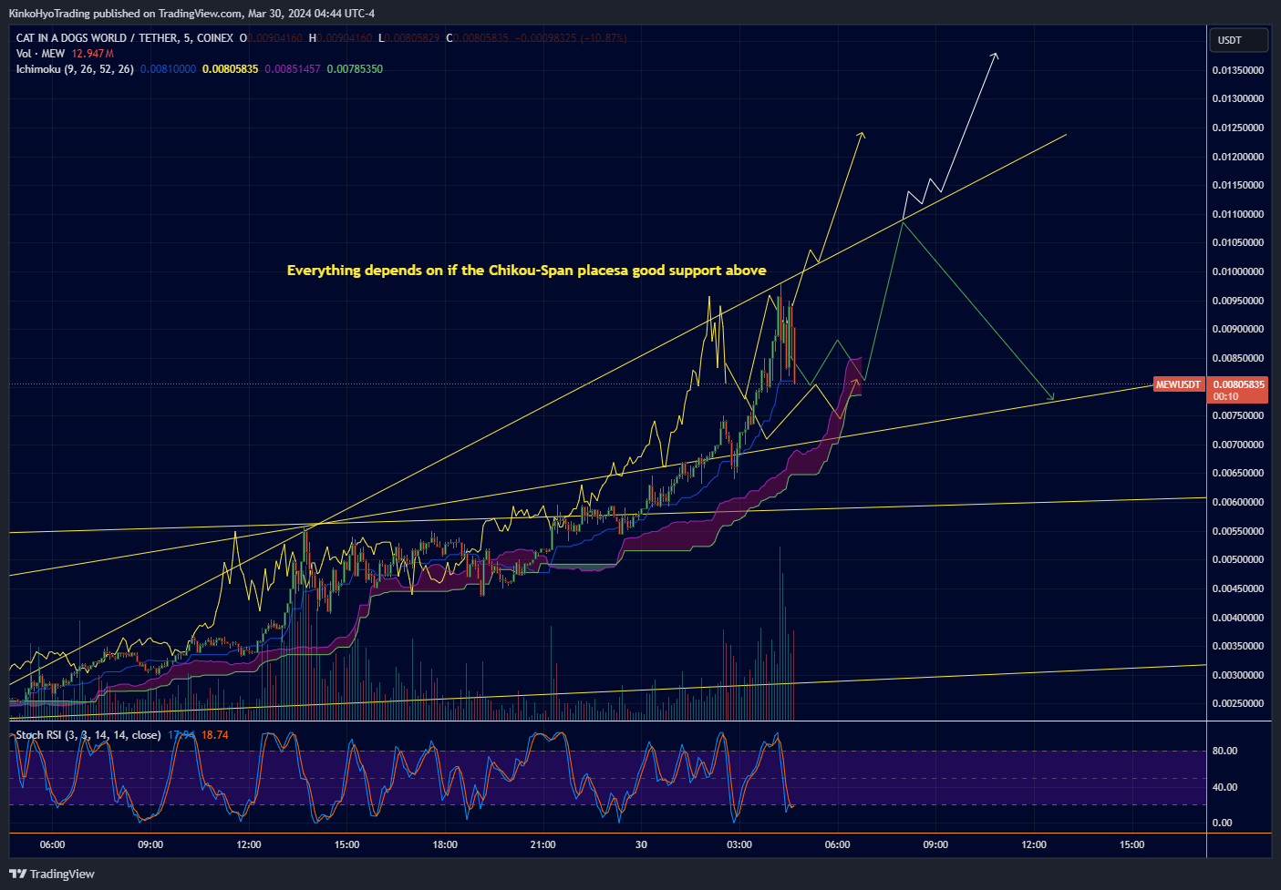Click the 0.00600000 price axis label

coord(1238,502)
